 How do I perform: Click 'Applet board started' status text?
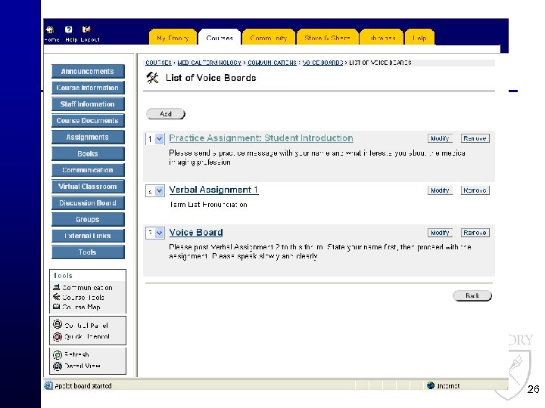tap(83, 386)
